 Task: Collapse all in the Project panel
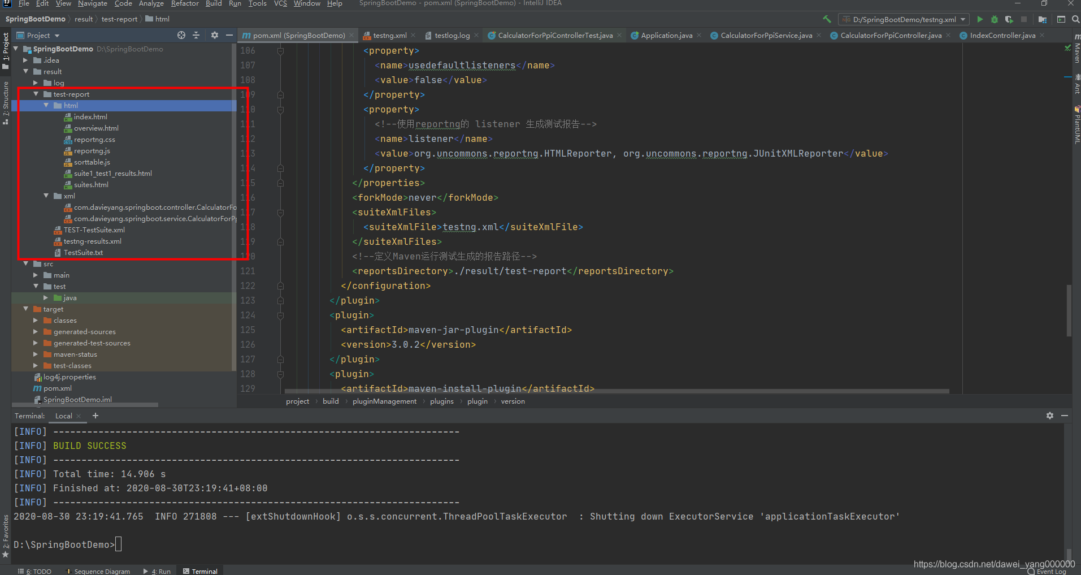click(x=196, y=35)
